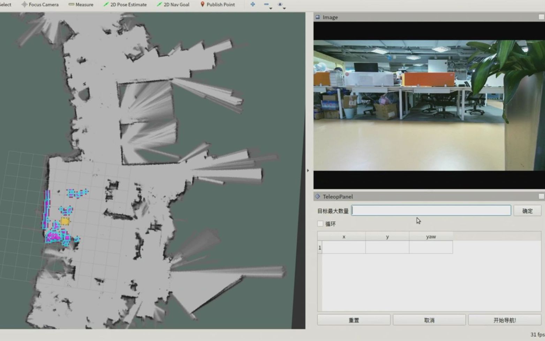
Task: Click the x column header
Action: tap(344, 237)
